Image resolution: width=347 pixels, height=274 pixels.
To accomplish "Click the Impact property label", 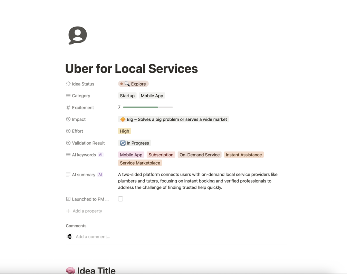I will [x=79, y=119].
